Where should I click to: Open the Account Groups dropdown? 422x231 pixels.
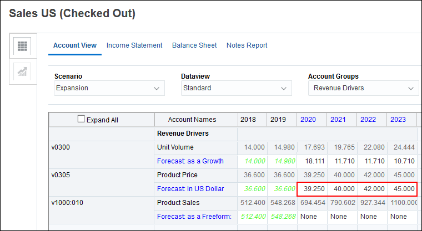pos(363,88)
